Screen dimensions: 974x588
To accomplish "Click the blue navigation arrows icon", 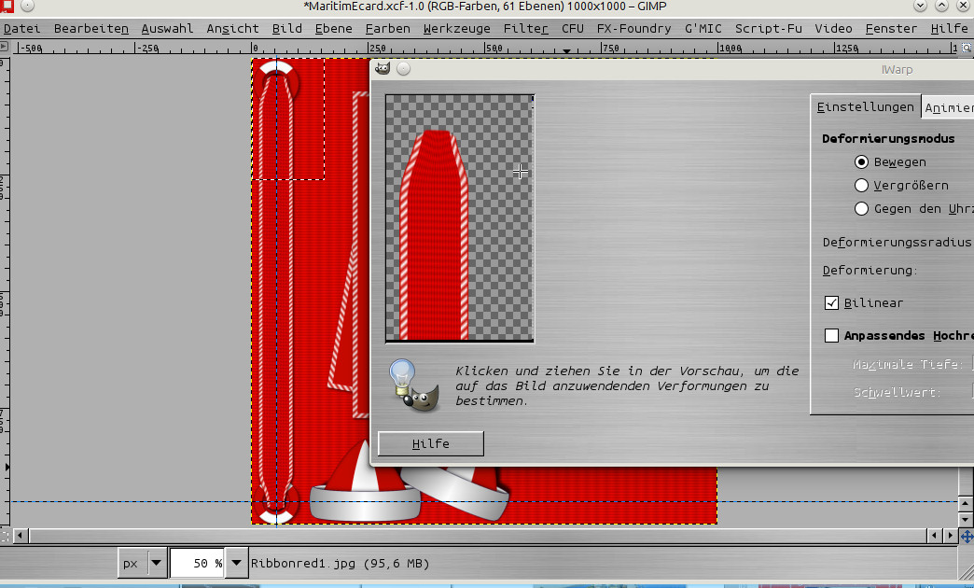I will point(967,536).
